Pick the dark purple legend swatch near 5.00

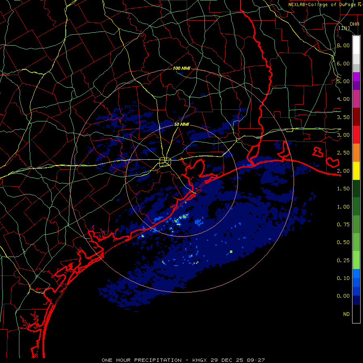tap(356, 86)
